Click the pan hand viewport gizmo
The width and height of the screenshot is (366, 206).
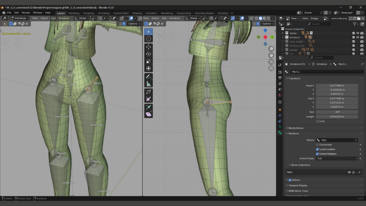coord(271,55)
